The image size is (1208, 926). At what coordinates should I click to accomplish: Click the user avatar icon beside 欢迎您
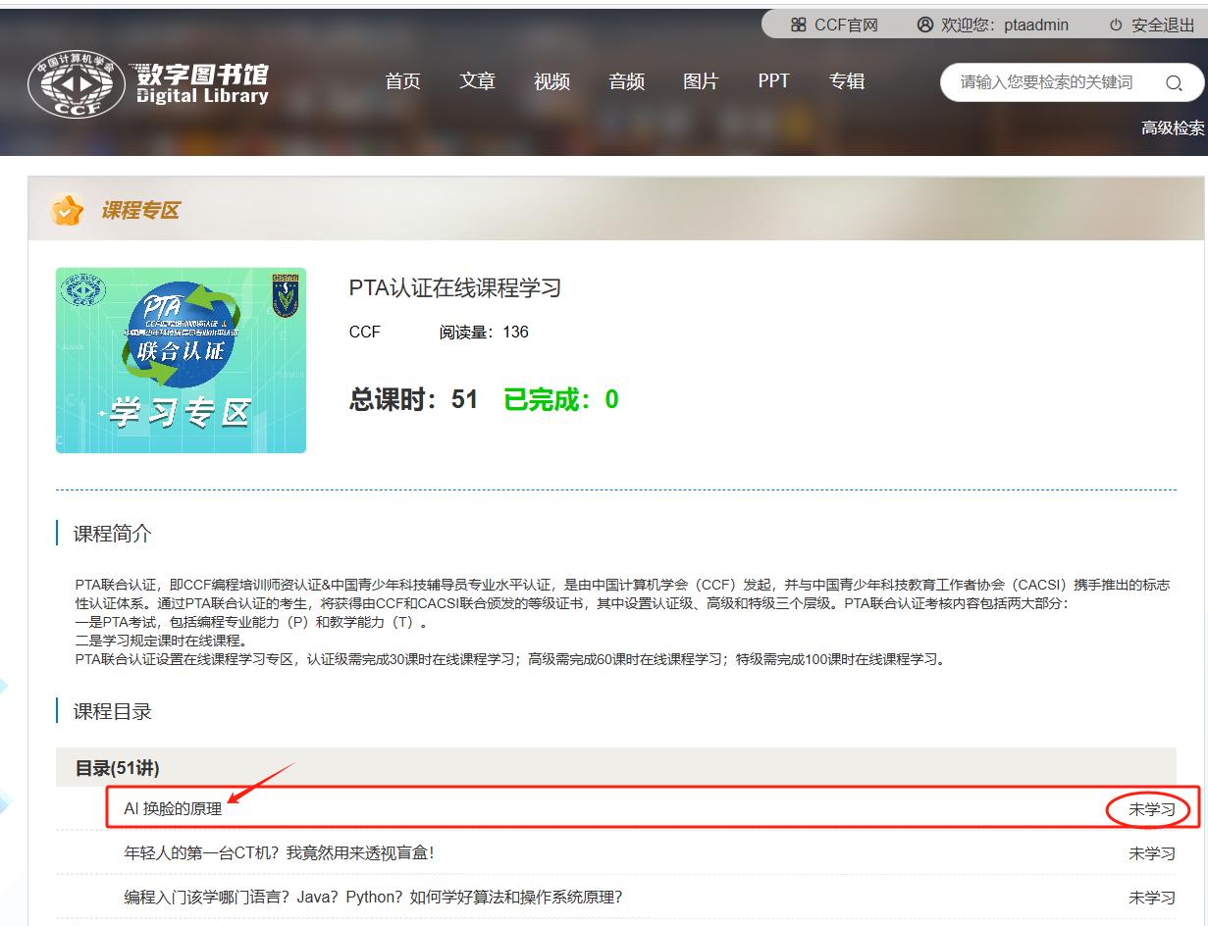pos(924,26)
